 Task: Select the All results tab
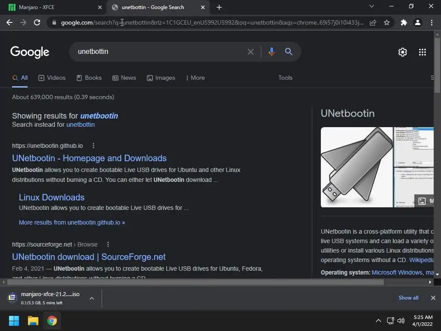[x=20, y=78]
